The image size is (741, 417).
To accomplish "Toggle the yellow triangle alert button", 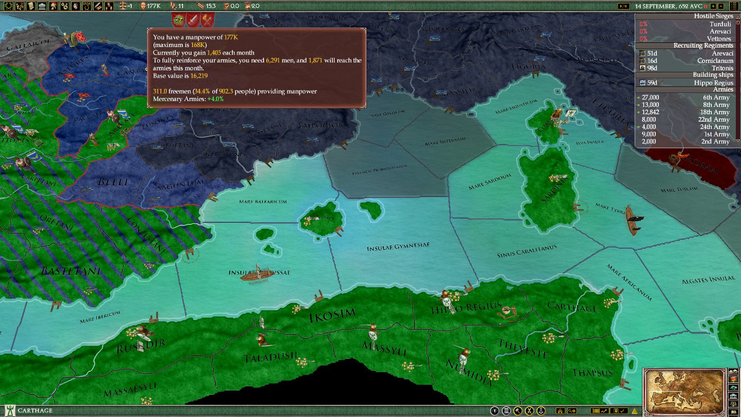I will click(635, 411).
